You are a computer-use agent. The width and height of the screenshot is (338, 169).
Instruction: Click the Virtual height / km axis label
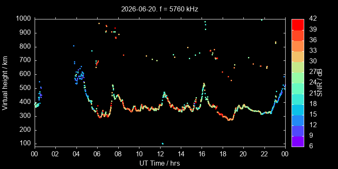(x=5, y=83)
